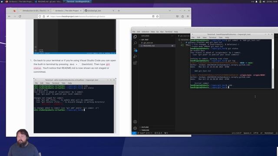278x156 pixels.
Task: Click the remote window indicator in VS Code status bar
Action: click(x=134, y=133)
